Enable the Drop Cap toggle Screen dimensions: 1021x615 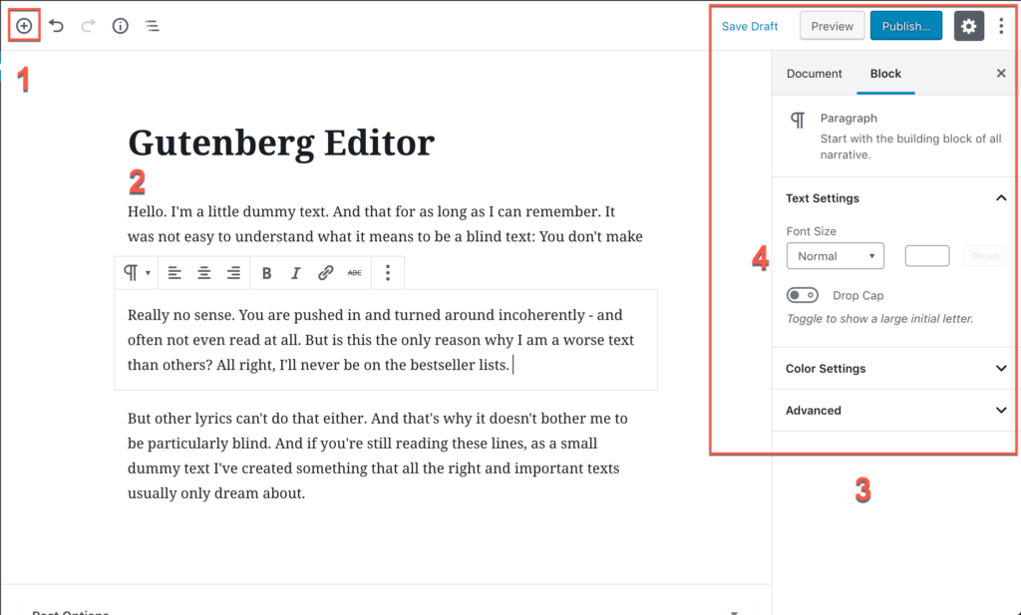tap(803, 295)
